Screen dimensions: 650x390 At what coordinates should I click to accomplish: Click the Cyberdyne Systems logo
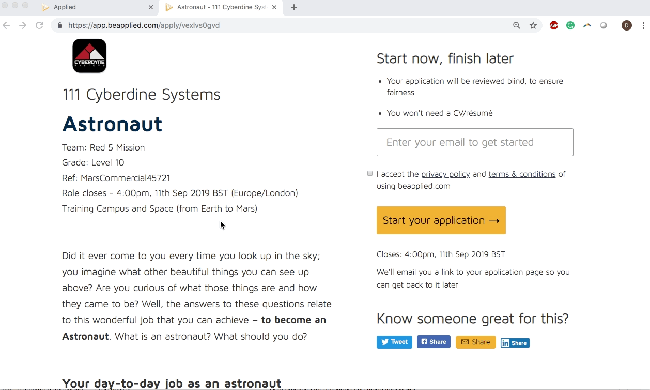[x=89, y=56]
